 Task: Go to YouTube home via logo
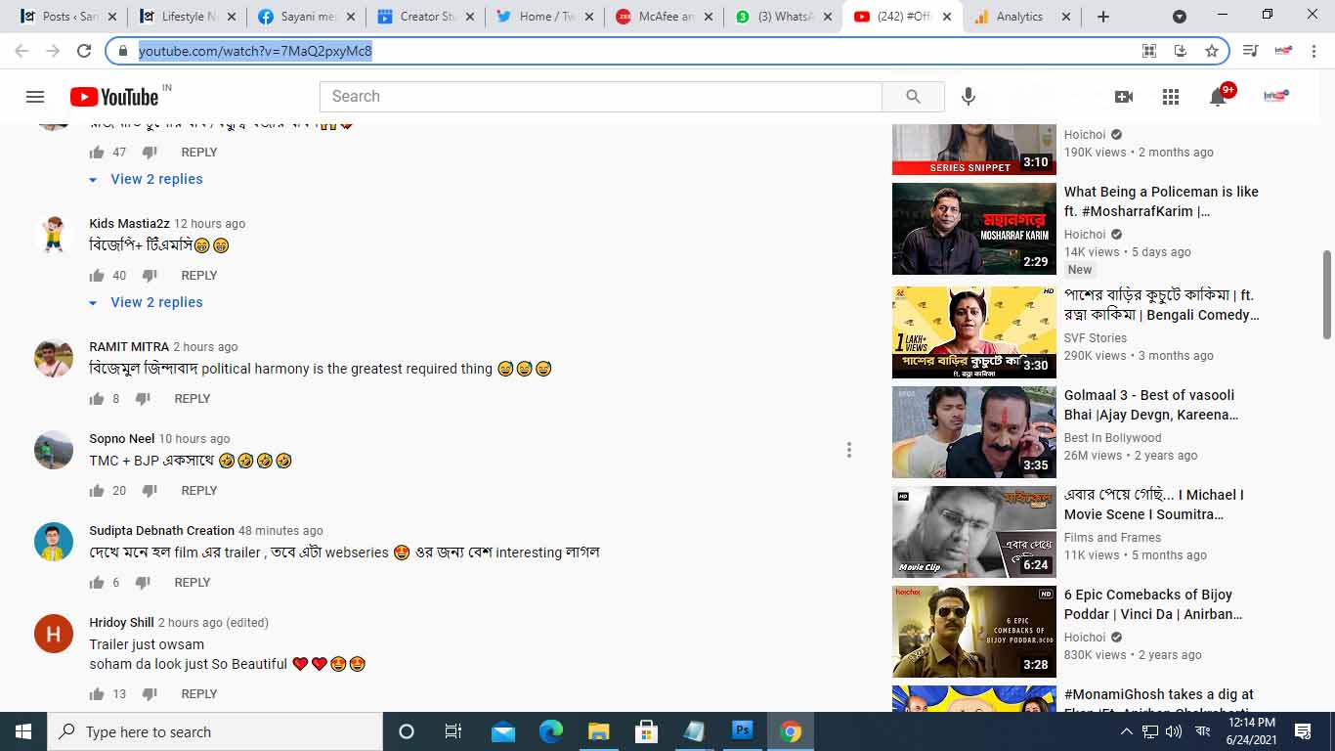click(114, 97)
